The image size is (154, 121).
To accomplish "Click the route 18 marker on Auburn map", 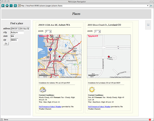I will pos(62,59).
